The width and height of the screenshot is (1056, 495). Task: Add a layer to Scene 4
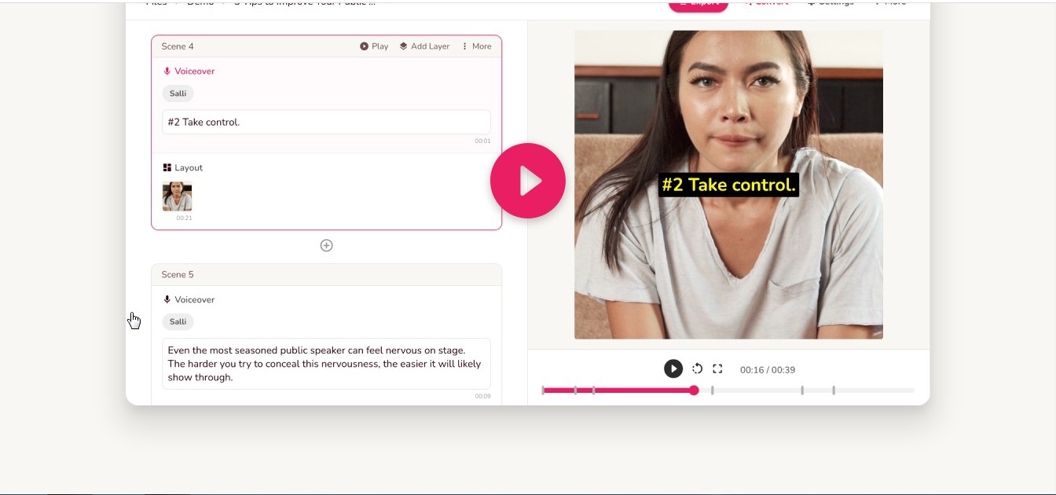click(424, 46)
